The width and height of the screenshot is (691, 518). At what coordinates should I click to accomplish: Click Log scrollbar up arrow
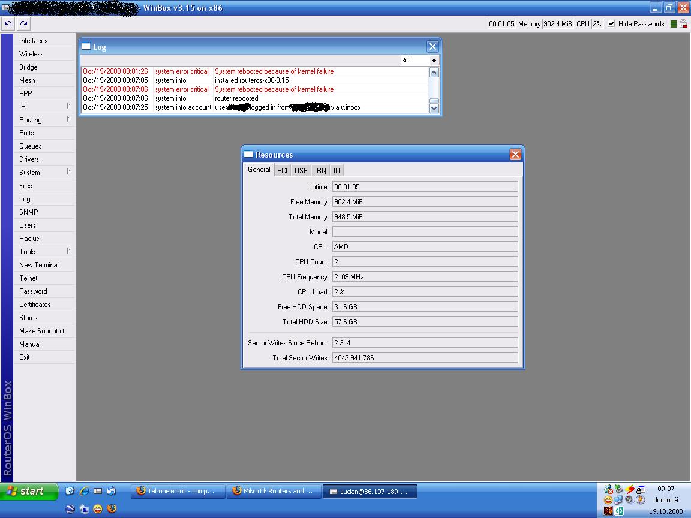tap(434, 72)
